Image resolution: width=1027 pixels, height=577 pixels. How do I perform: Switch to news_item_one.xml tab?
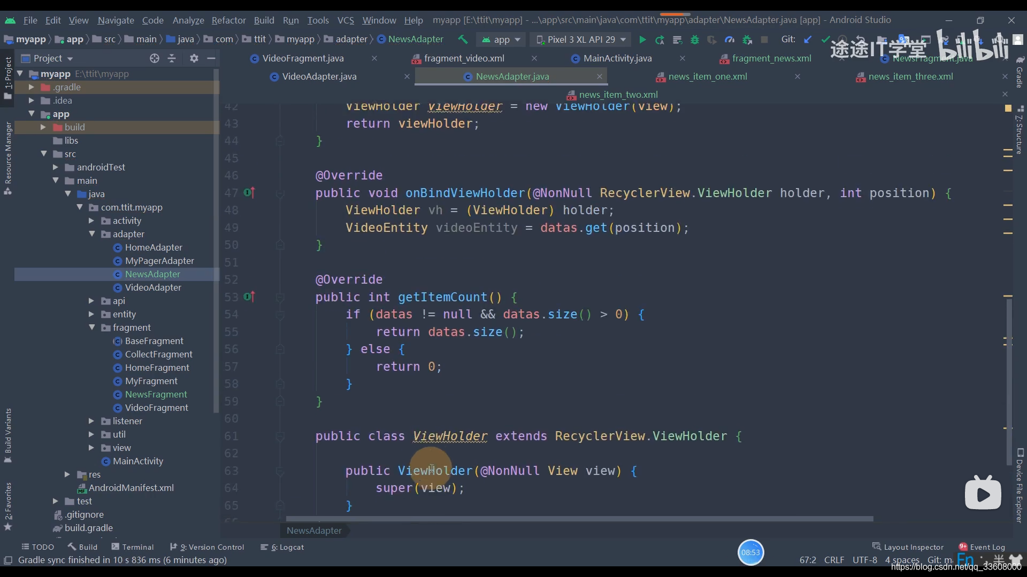tap(707, 76)
